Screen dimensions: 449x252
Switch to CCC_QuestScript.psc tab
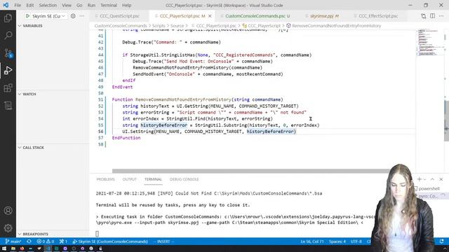point(119,16)
